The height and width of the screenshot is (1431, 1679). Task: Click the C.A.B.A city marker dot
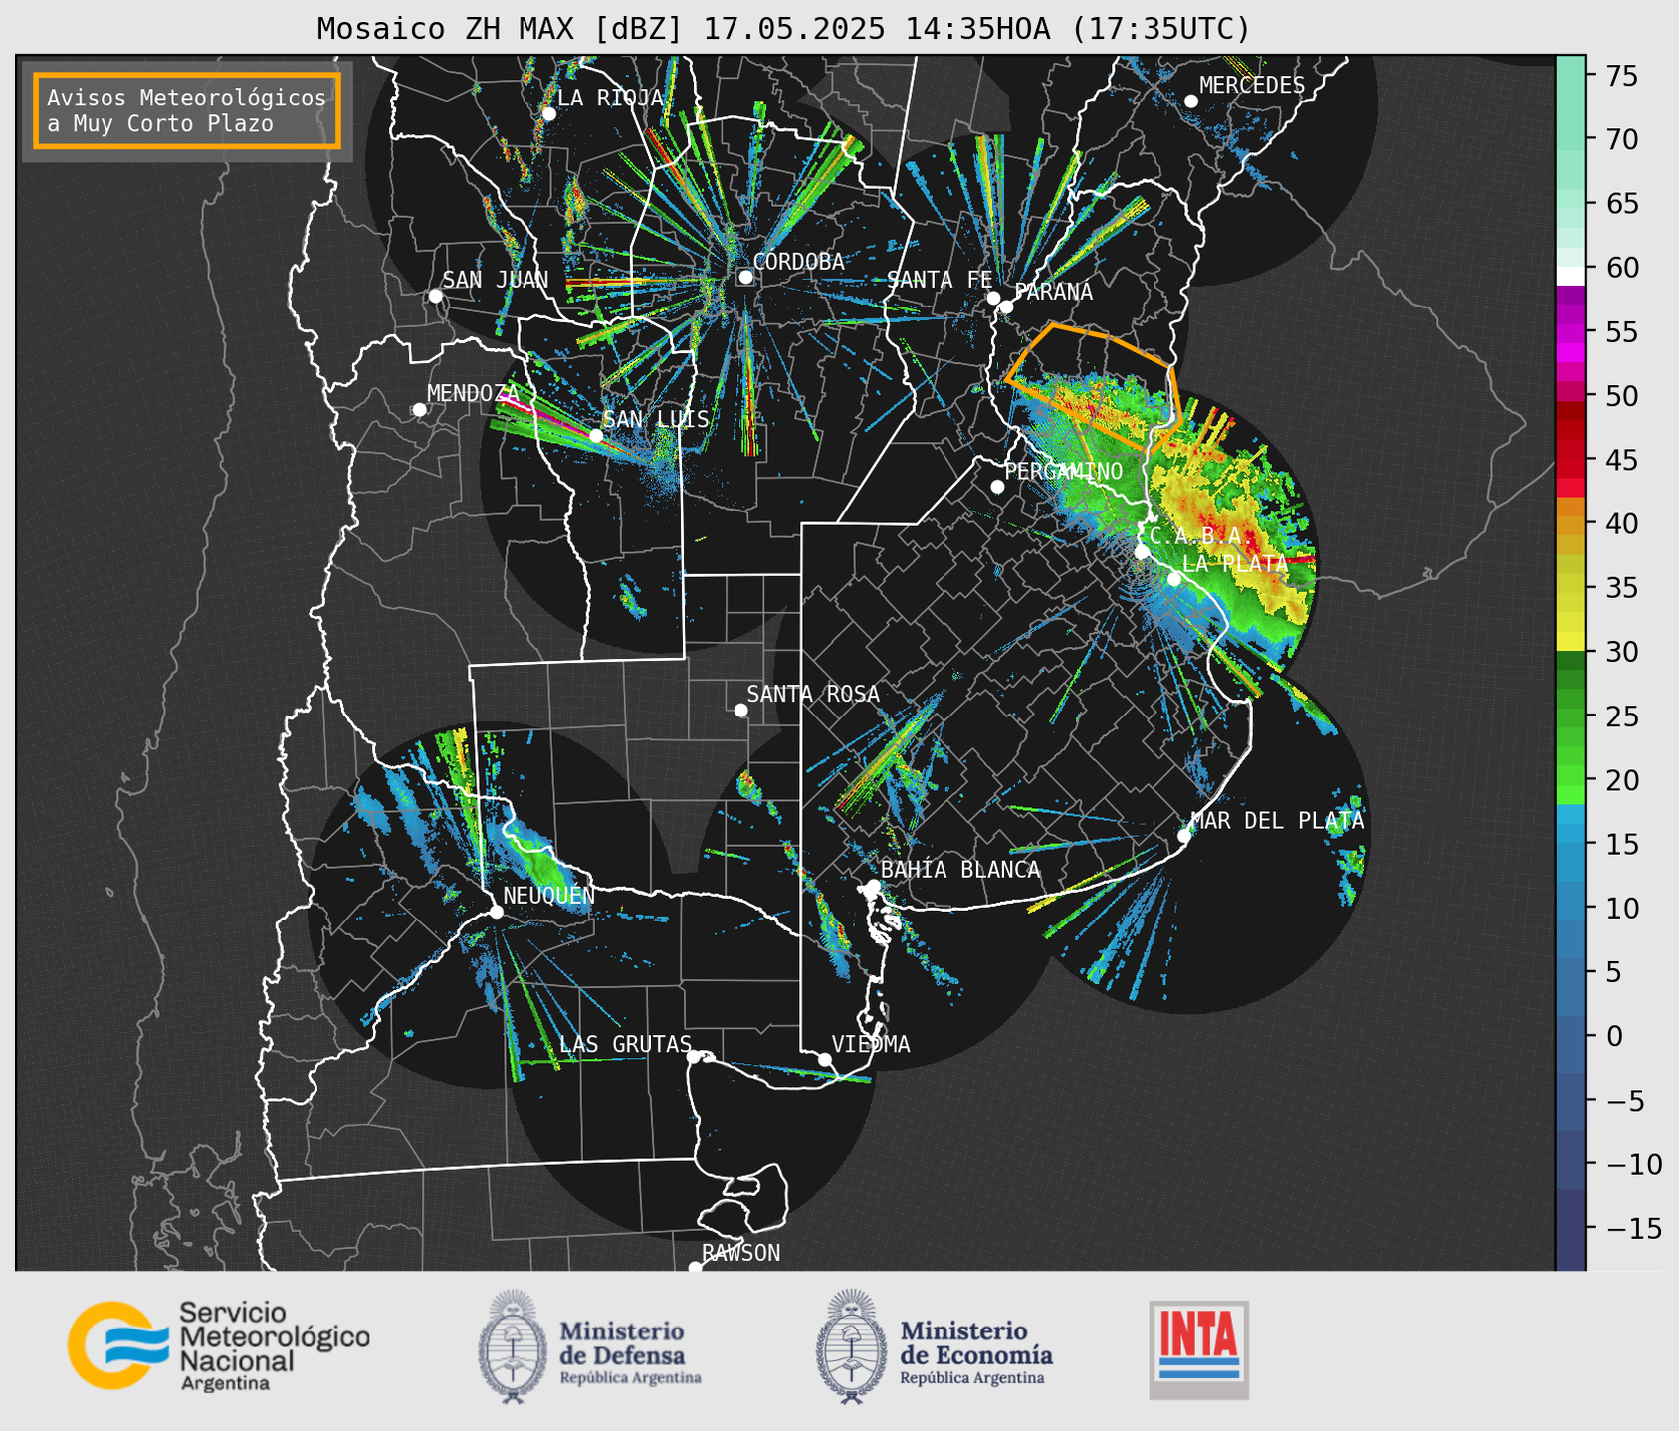[x=1142, y=552]
